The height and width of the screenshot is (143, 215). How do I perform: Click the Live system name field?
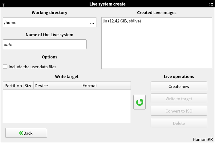[45, 44]
